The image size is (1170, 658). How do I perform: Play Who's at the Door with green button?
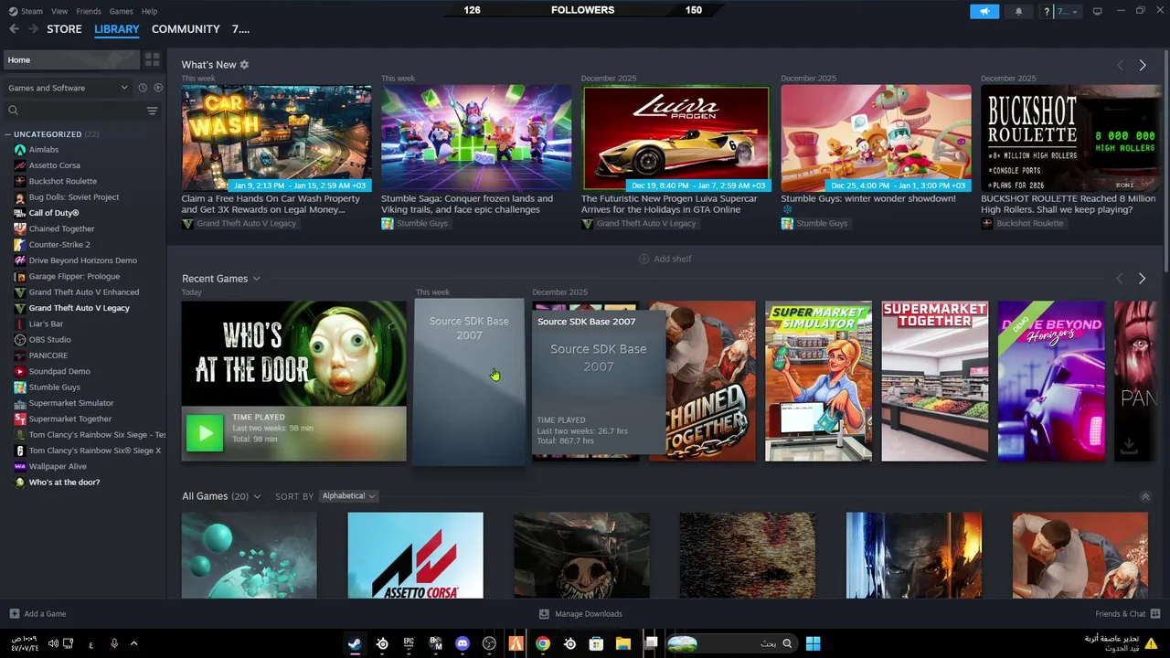coord(205,433)
